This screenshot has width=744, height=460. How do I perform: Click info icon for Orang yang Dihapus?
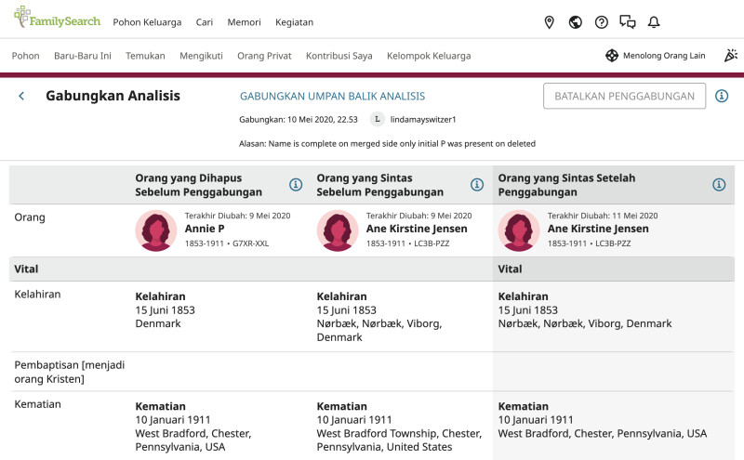296,185
